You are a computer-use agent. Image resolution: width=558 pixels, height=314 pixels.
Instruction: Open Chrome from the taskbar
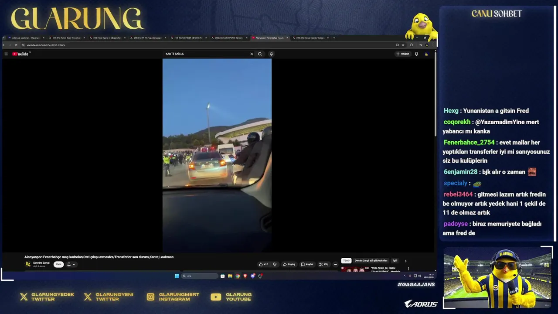238,276
